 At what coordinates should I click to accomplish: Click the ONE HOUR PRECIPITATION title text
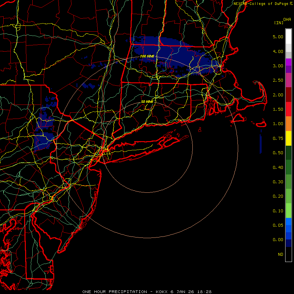click(115, 292)
